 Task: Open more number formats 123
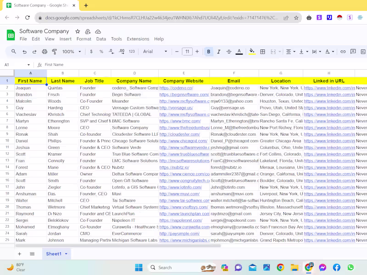pos(132,52)
